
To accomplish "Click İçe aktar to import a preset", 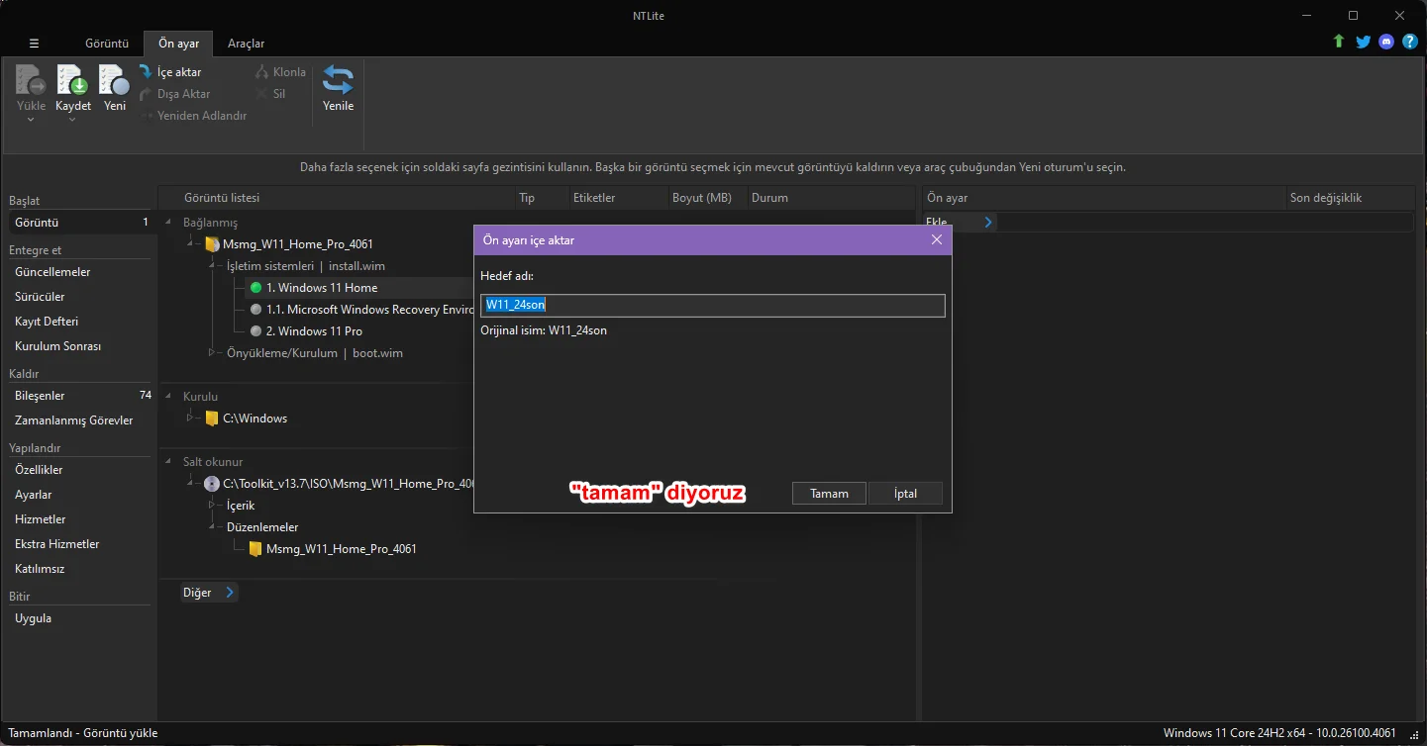I will tap(170, 72).
